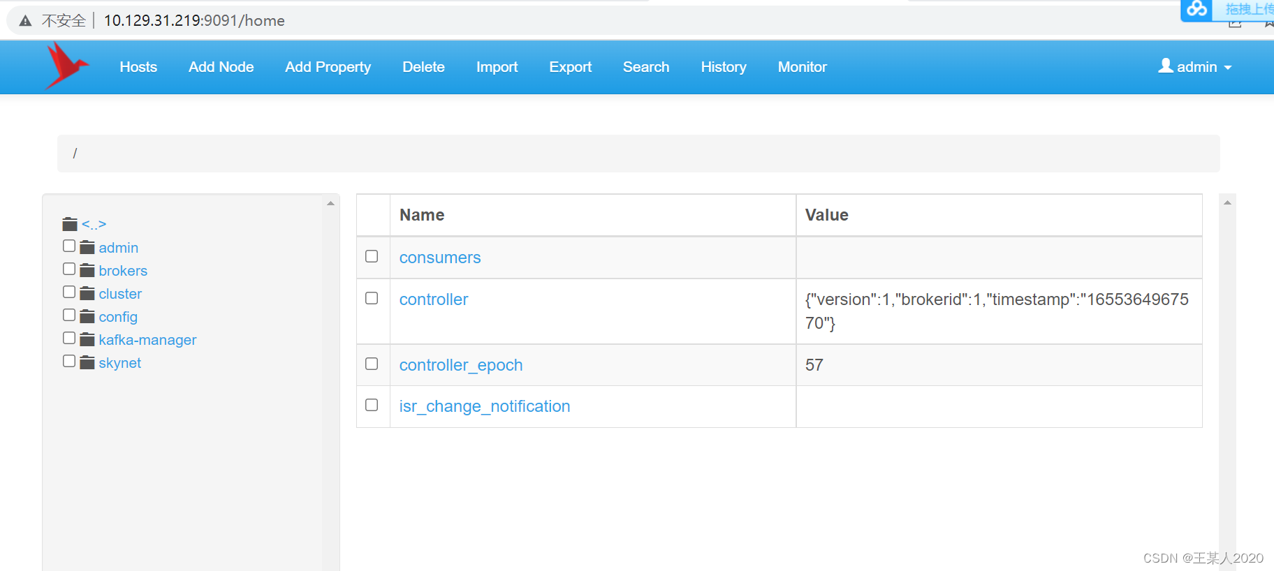Click the blue cloud upload extension icon
Screen dimensions: 1274x571
(1197, 9)
